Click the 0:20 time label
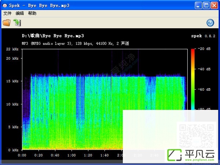 click(x=38, y=155)
